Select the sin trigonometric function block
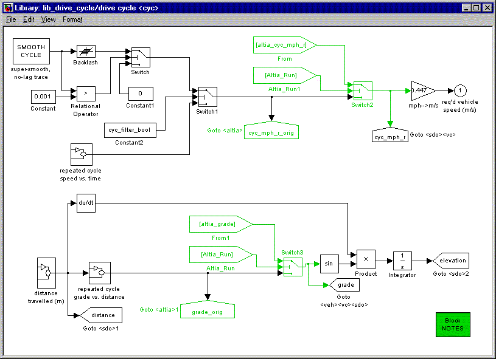 click(x=329, y=264)
